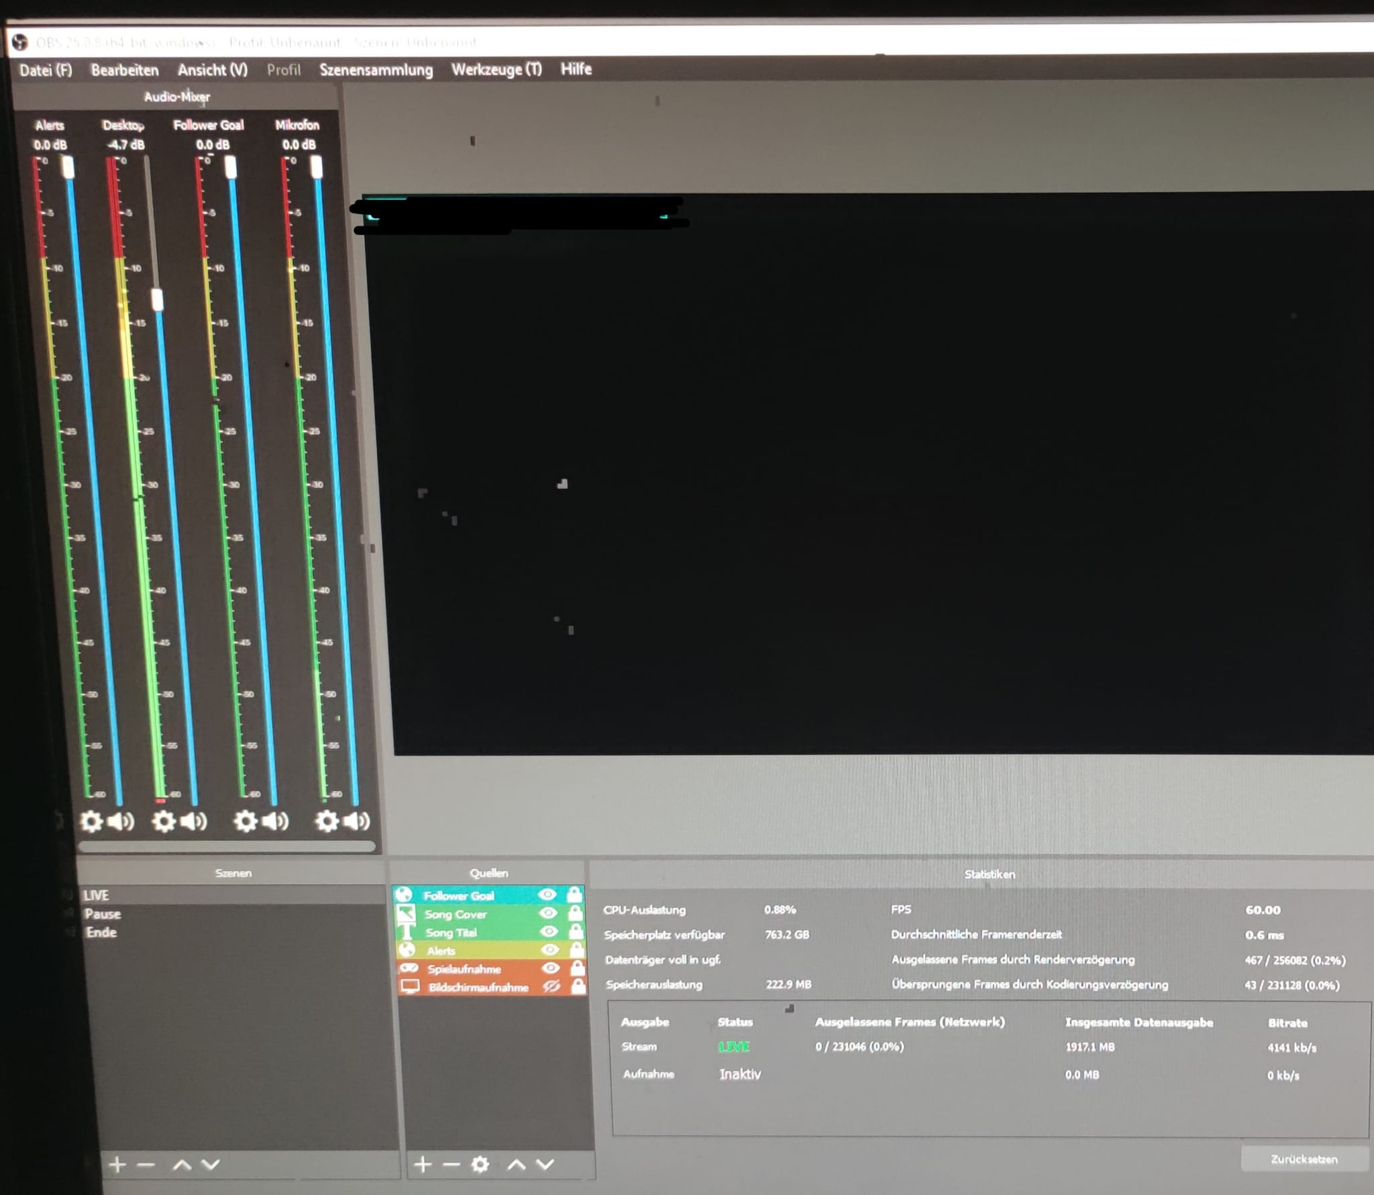
Task: Toggle visibility of Spielaufnahme source
Action: [x=550, y=968]
